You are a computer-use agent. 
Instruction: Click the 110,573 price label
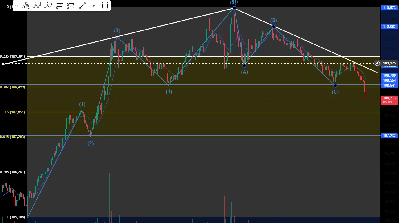389,8
